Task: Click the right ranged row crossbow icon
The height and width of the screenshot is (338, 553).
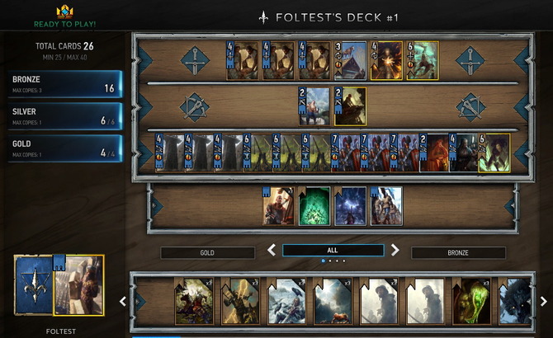Action: click(x=470, y=107)
